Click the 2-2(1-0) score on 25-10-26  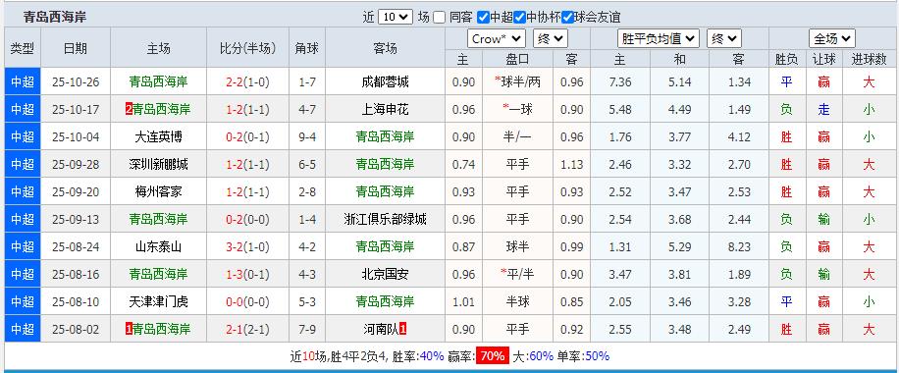tap(247, 82)
